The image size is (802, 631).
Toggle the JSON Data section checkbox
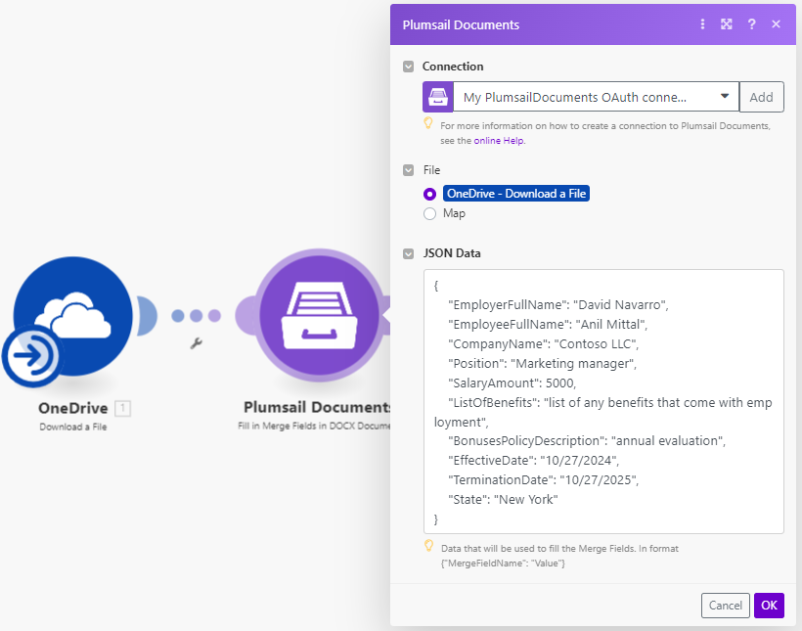(x=408, y=253)
